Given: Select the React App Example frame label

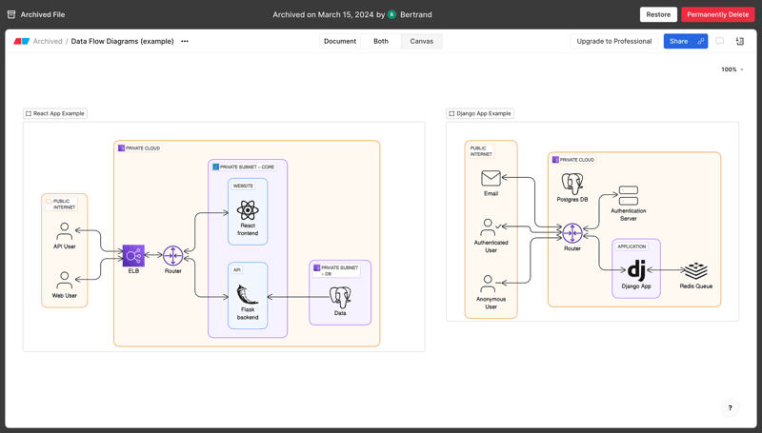Looking at the screenshot, I should pyautogui.click(x=55, y=113).
